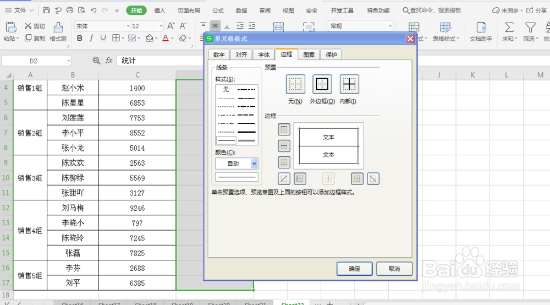Switch to the Protection (保护) tab
Image resolution: width=550 pixels, height=305 pixels.
[x=331, y=55]
